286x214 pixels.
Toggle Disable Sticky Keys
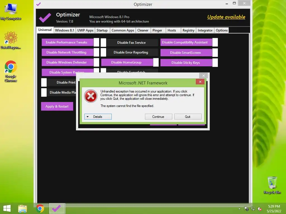(189, 62)
